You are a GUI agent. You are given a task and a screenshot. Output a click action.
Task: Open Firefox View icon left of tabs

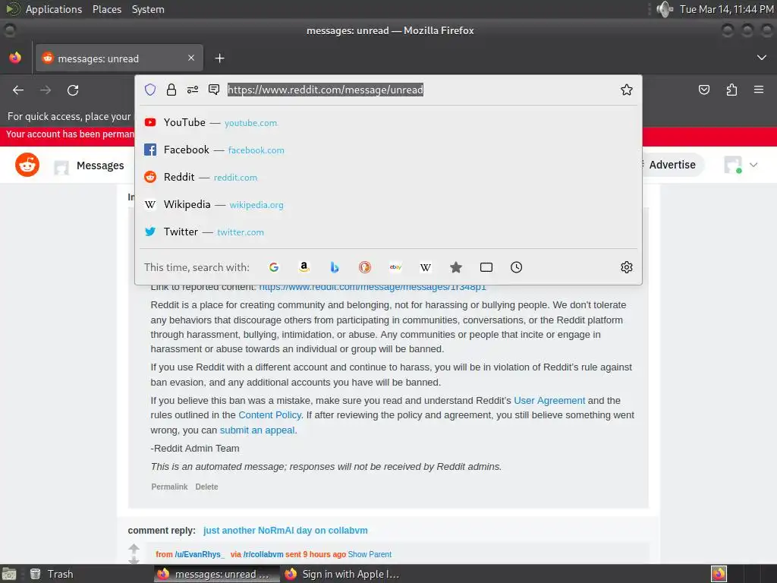click(x=15, y=58)
